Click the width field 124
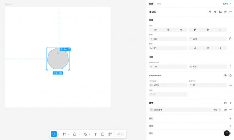 coord(168,67)
